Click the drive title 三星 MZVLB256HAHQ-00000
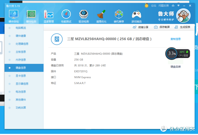 [x=92, y=39]
